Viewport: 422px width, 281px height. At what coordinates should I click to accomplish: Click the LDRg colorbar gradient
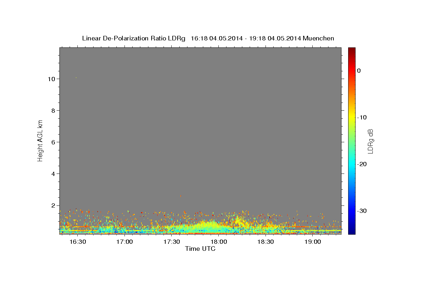[x=352, y=141]
